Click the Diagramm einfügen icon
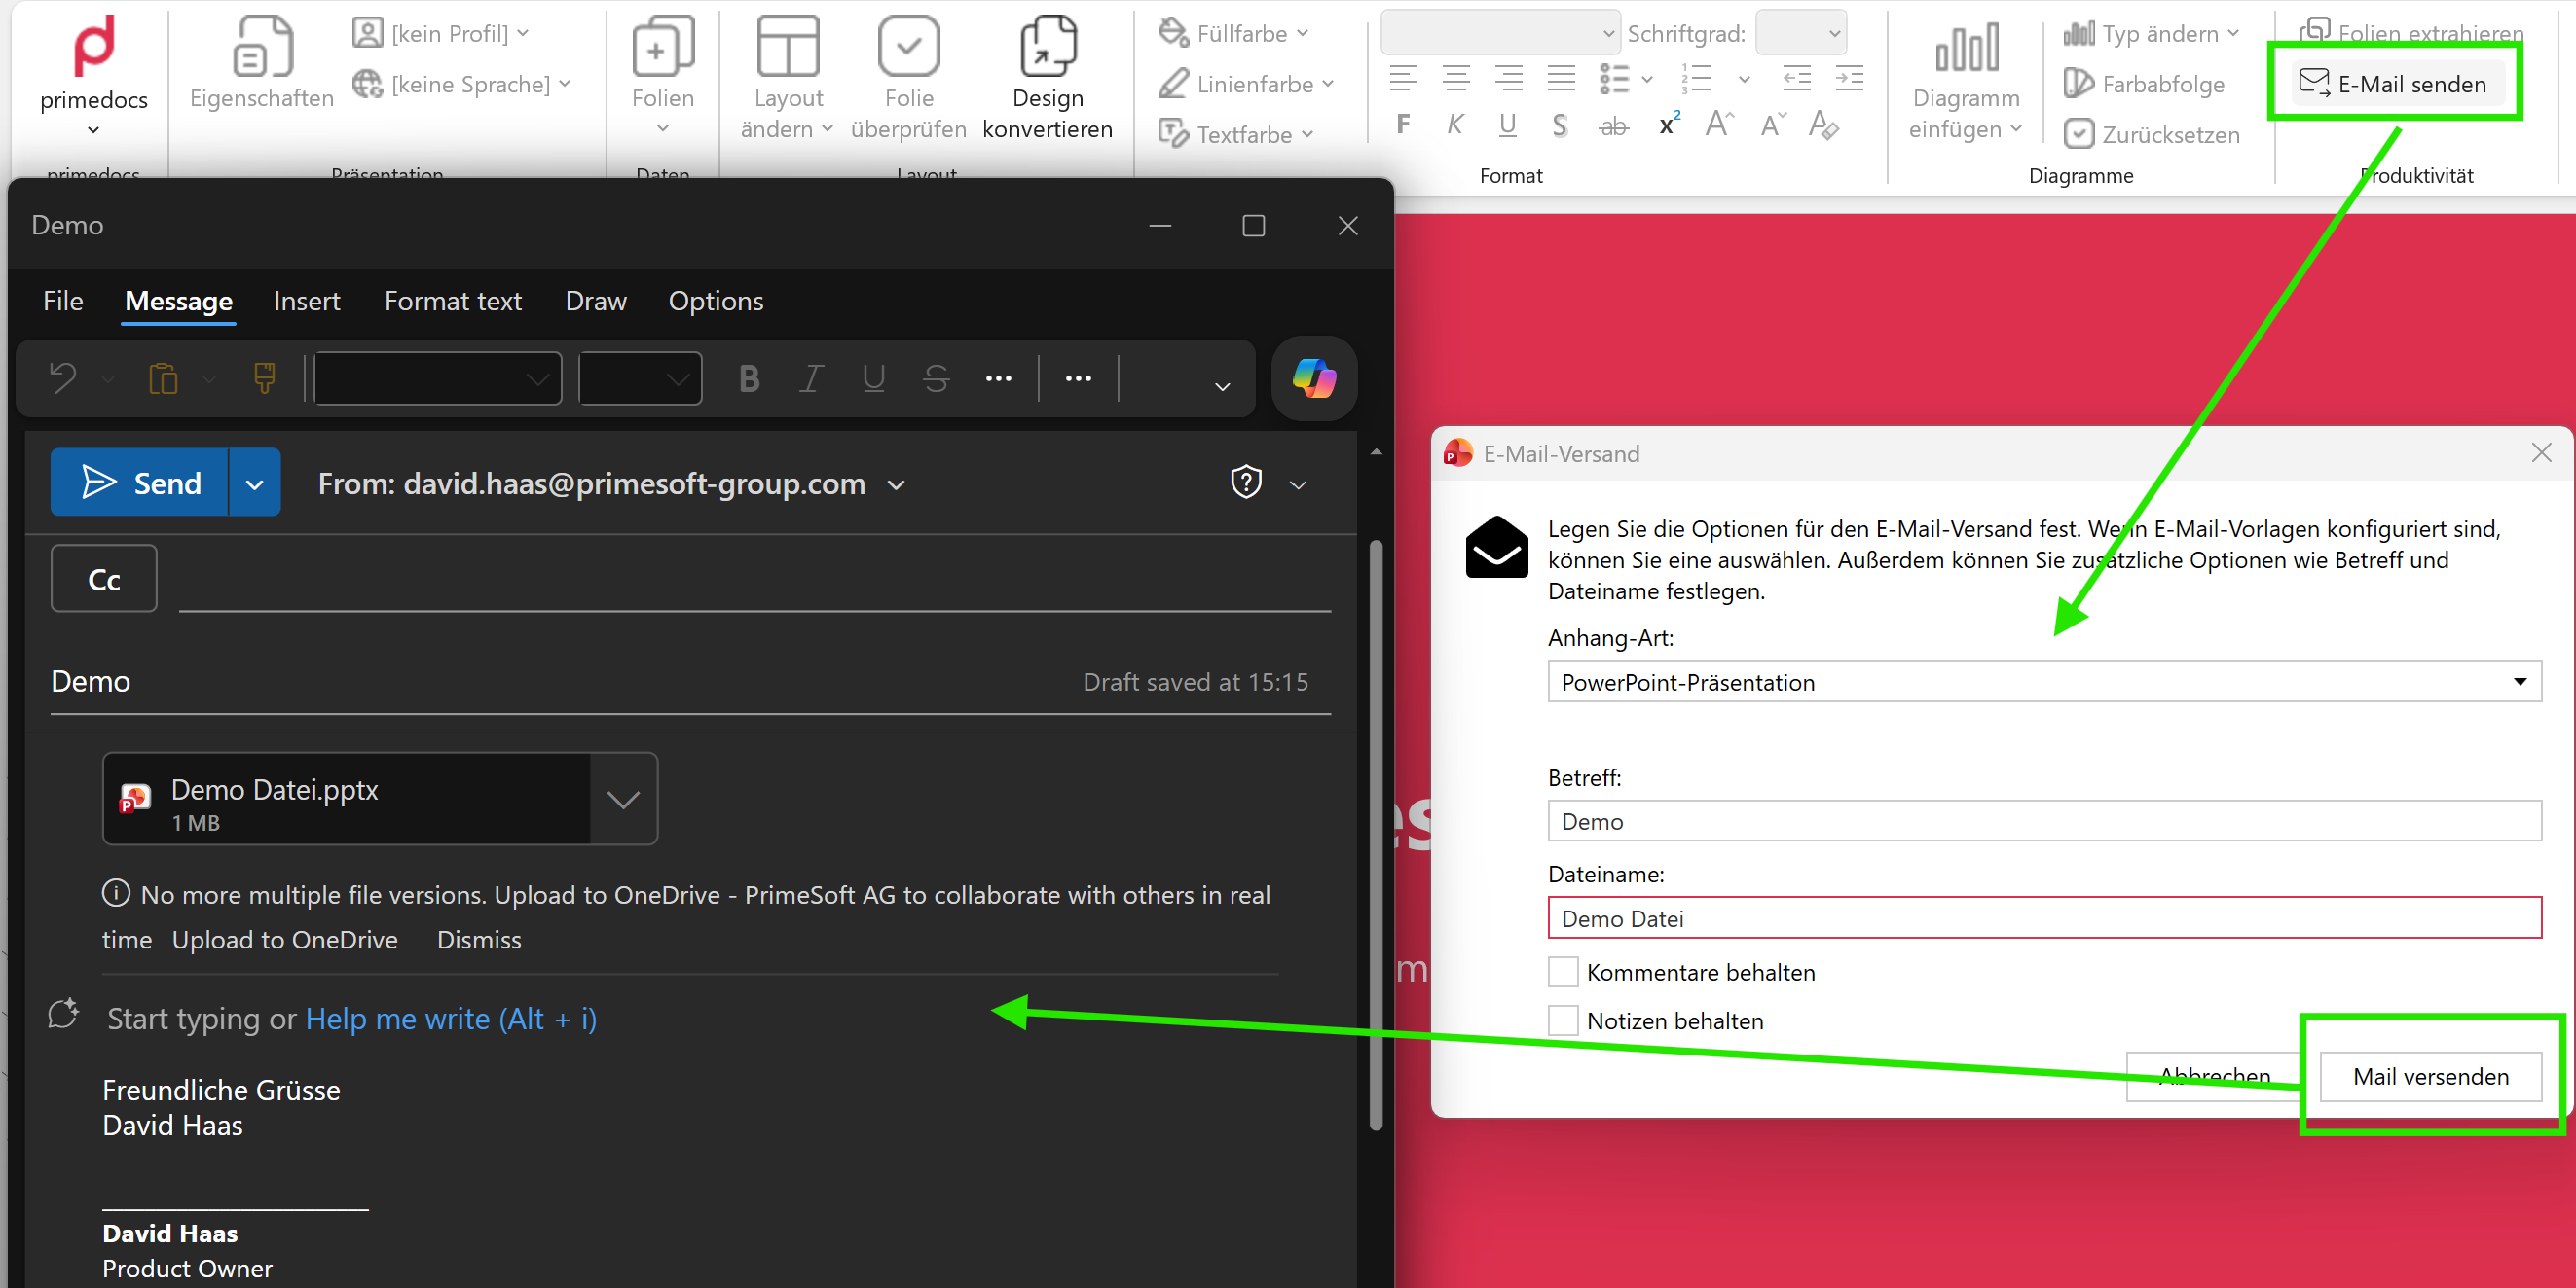This screenshot has width=2576, height=1288. (x=1966, y=48)
